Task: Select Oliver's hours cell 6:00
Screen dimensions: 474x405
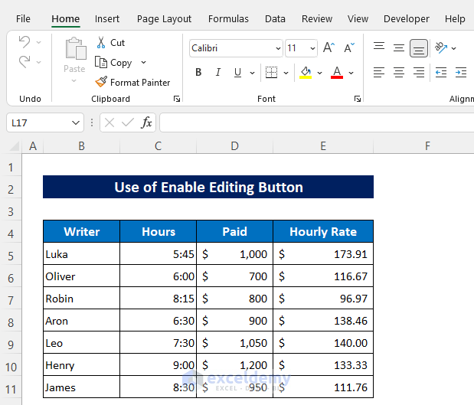Action: click(x=158, y=276)
